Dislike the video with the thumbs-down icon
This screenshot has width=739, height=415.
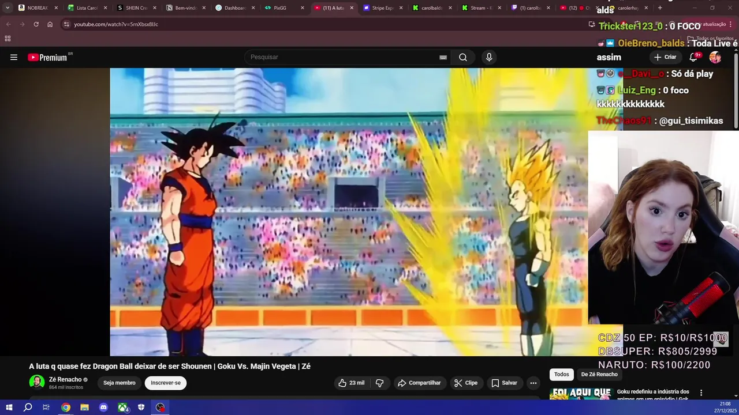[x=379, y=383]
